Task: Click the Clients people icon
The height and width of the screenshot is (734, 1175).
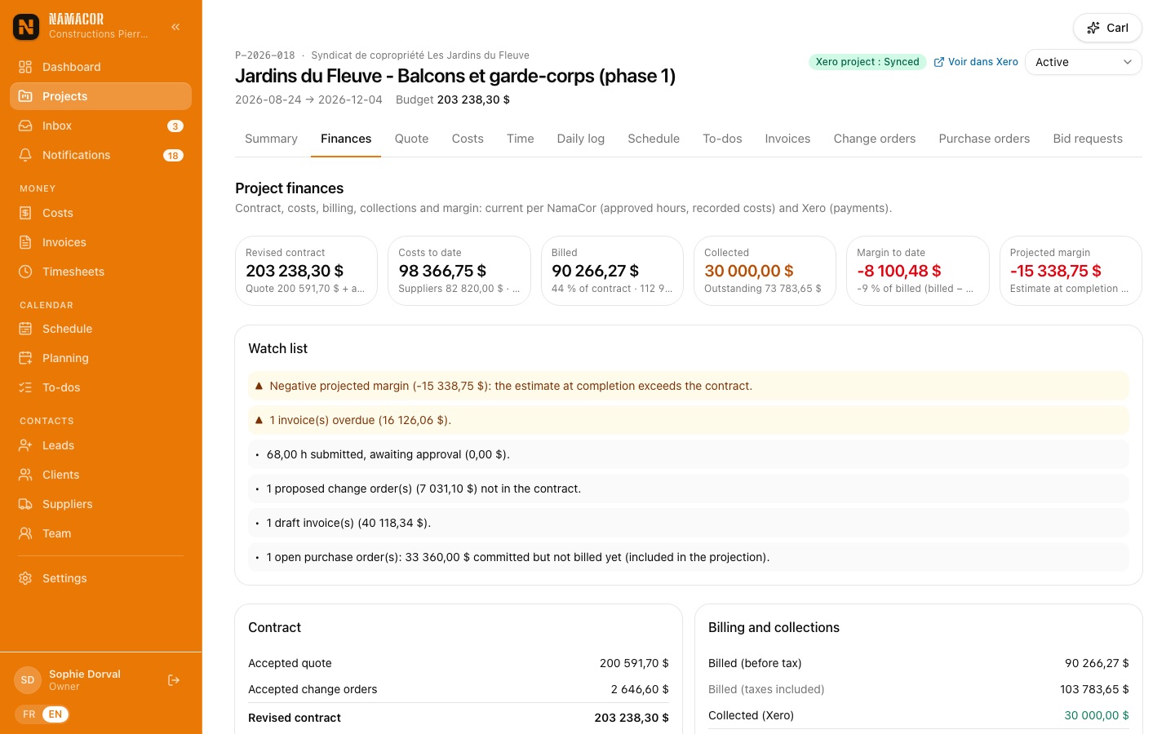Action: click(25, 475)
